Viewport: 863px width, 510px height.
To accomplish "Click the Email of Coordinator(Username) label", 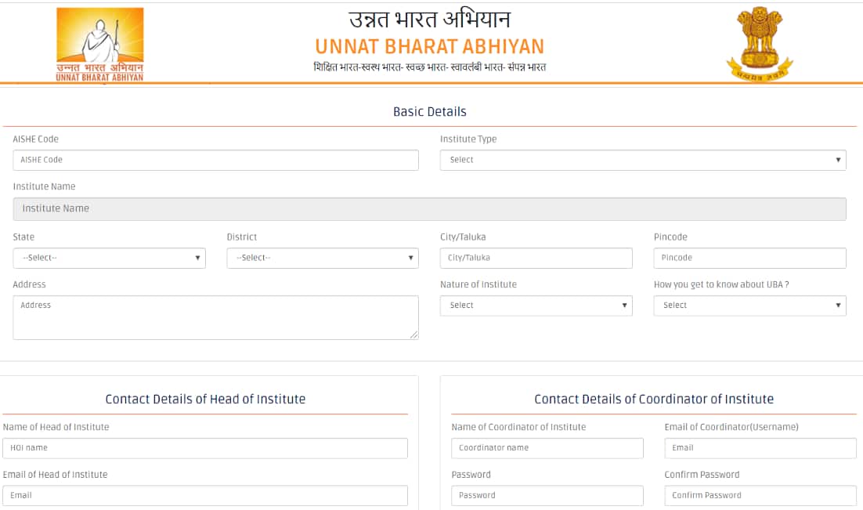I will (731, 427).
